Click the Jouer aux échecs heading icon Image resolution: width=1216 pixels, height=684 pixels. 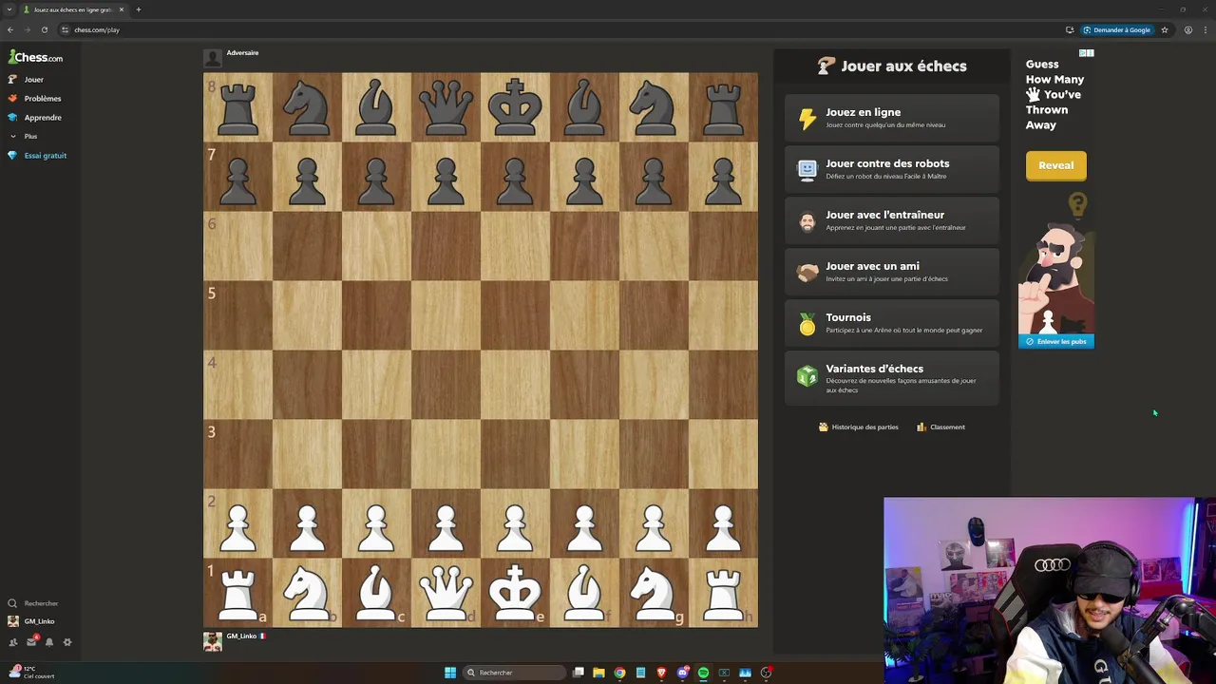(826, 66)
